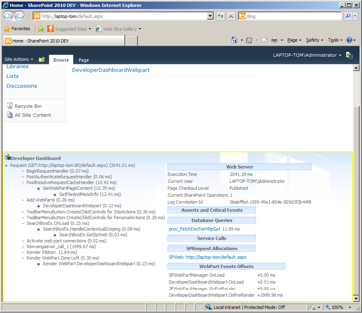
Task: Expand the search provider dropdown arrow
Action: coord(355,16)
